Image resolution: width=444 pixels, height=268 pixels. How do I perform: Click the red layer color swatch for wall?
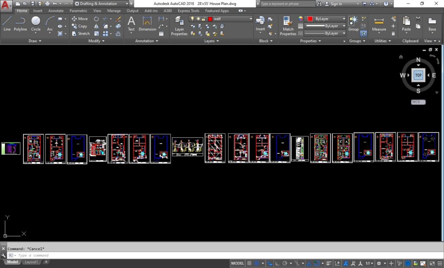tap(210, 19)
